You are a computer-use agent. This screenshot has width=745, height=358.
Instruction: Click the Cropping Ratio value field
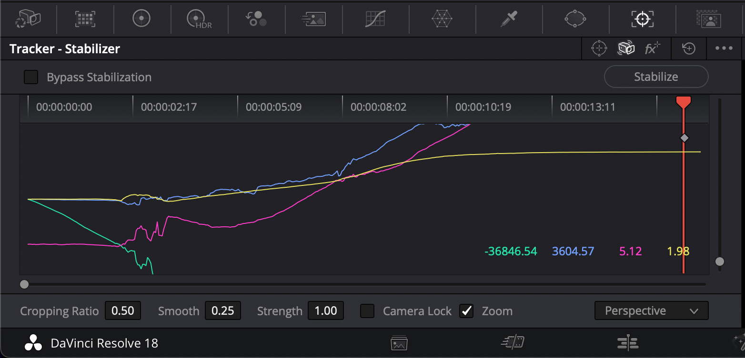123,311
